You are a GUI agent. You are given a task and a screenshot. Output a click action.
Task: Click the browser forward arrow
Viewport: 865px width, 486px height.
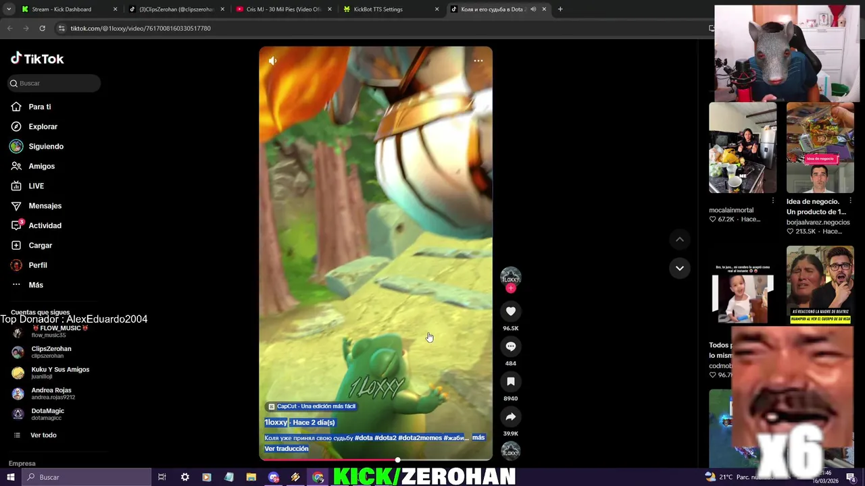(26, 28)
